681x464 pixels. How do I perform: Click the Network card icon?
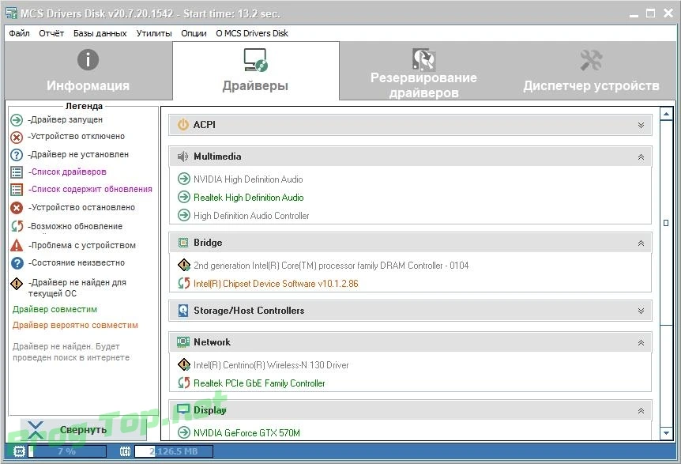[183, 342]
